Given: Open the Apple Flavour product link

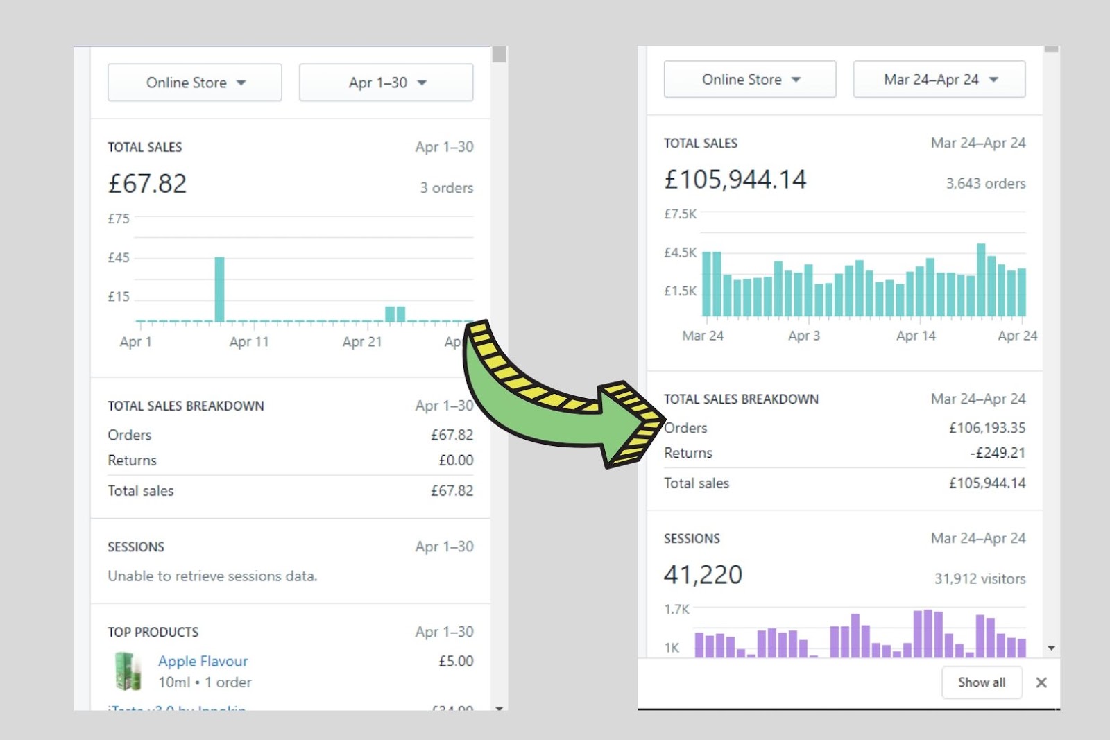Looking at the screenshot, I should tap(203, 661).
